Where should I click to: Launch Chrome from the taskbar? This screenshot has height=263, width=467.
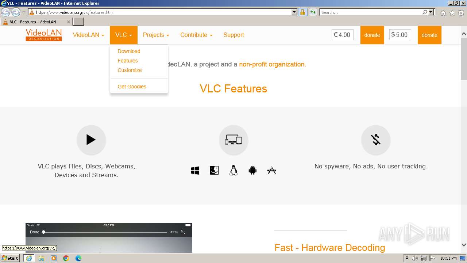tap(66, 258)
